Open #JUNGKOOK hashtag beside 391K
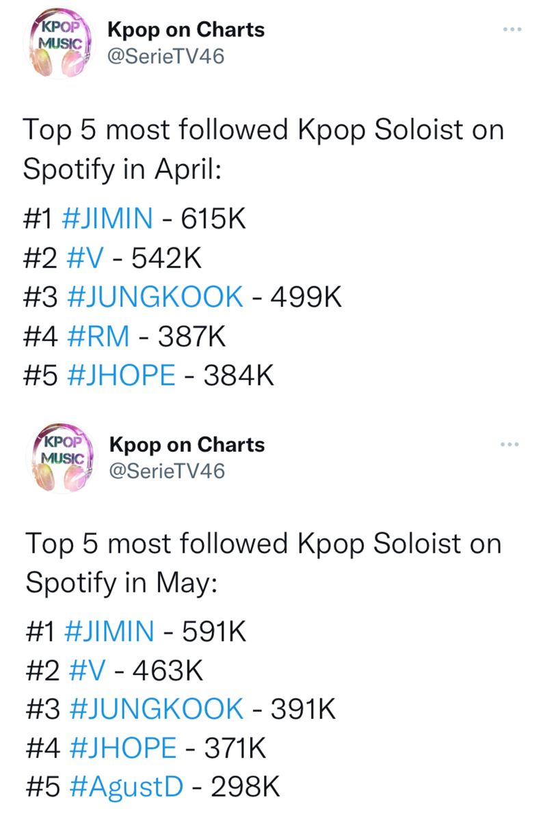Image resolution: width=547 pixels, height=820 pixels. click(155, 709)
